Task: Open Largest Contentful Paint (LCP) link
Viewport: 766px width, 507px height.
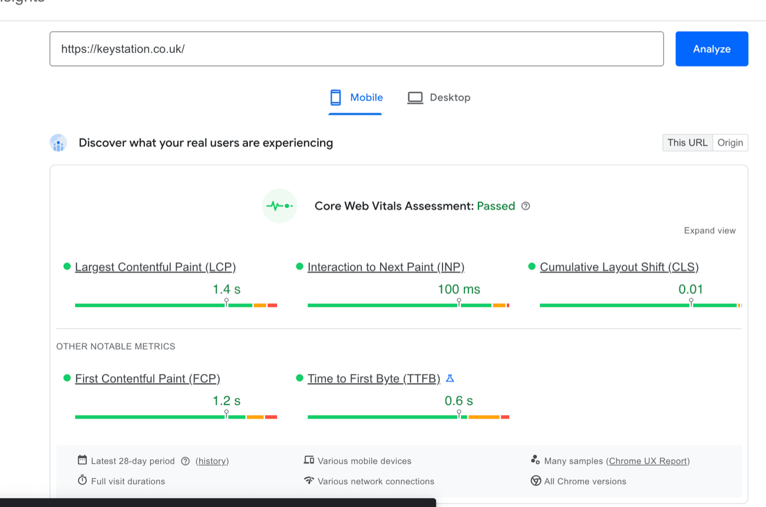Action: (156, 267)
